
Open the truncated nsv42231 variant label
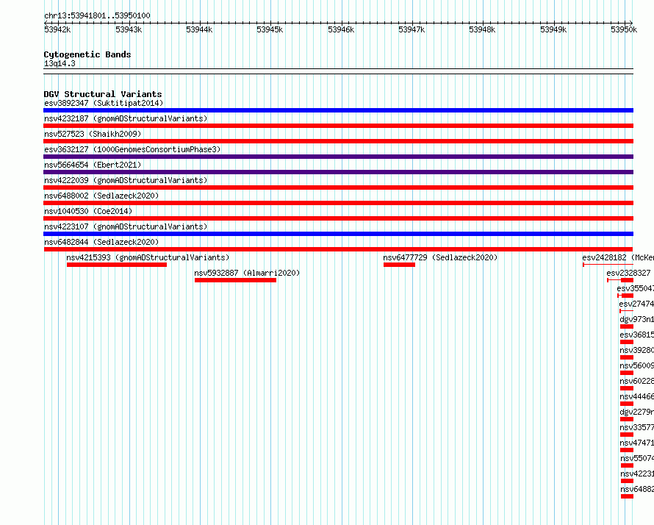tap(637, 474)
